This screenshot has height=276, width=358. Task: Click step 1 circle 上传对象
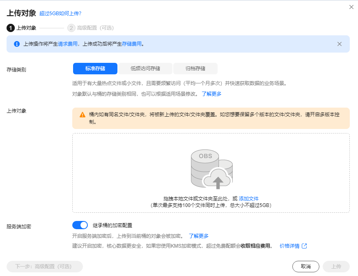[x=11, y=28]
